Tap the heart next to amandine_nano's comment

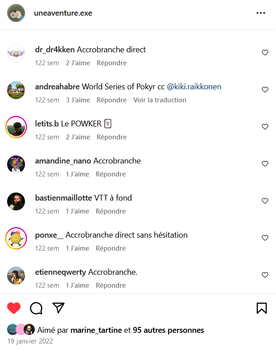[265, 163]
